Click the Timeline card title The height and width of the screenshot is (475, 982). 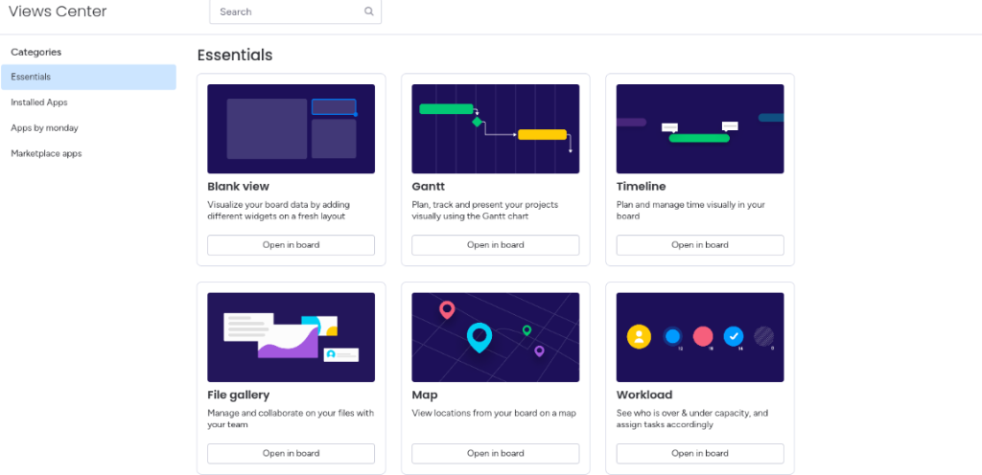click(641, 186)
